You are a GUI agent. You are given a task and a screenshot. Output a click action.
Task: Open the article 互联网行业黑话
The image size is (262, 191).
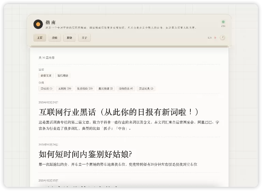pos(118,112)
